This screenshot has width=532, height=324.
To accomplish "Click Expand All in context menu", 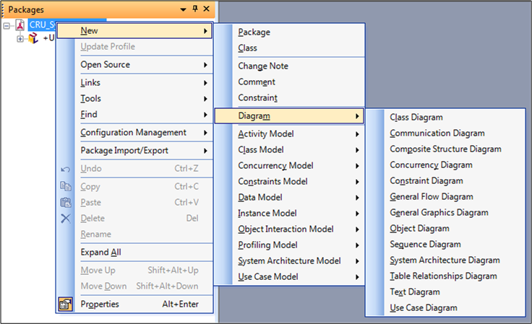I will (x=101, y=252).
